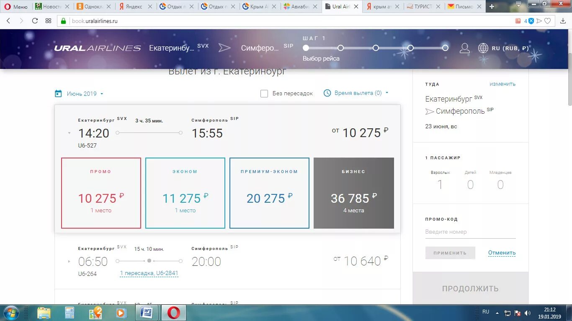Click the first step marker Выбор рейса
Image resolution: width=572 pixels, height=321 pixels.
point(306,48)
